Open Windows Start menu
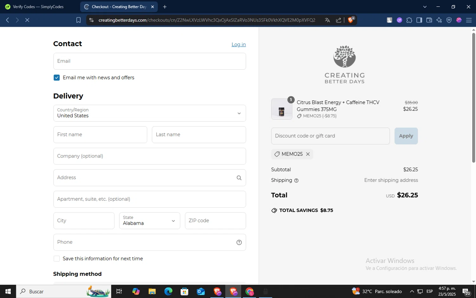This screenshot has width=476, height=298. (x=8, y=291)
